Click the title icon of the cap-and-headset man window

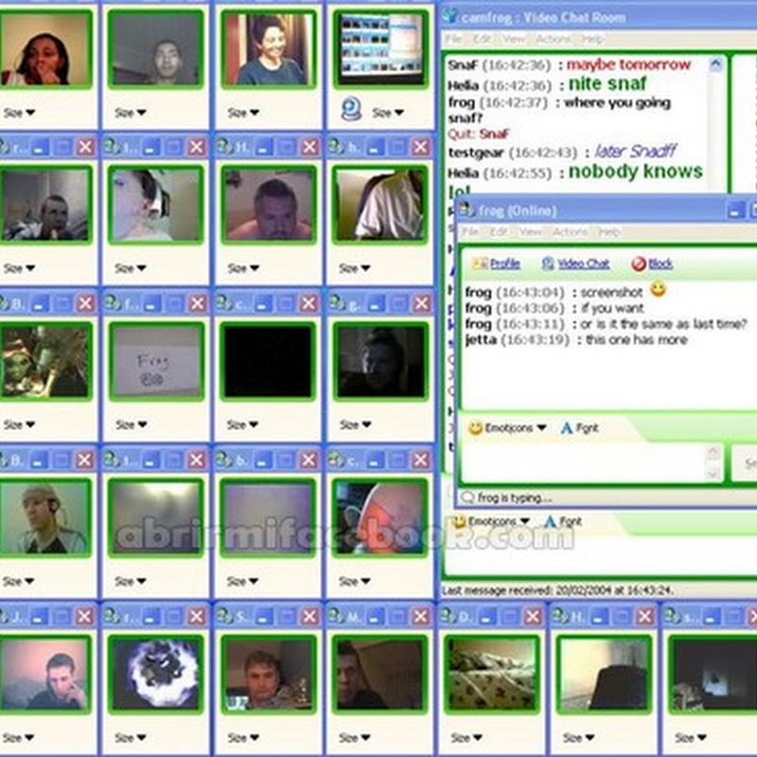click(x=5, y=459)
